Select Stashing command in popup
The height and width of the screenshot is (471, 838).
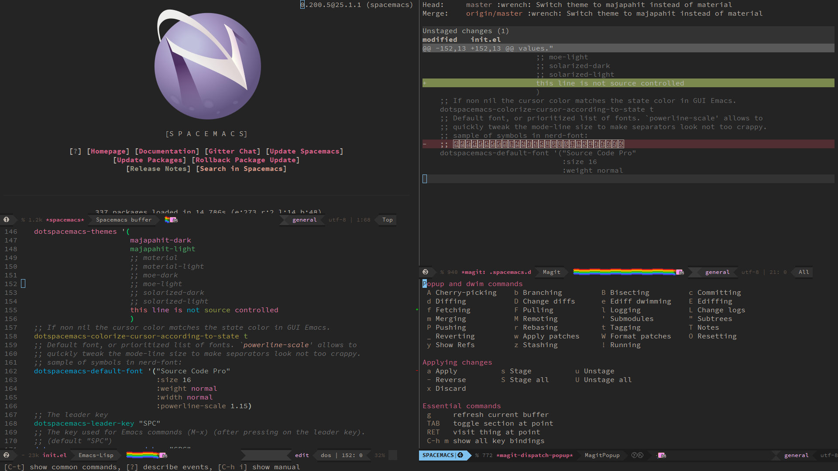coord(536,345)
